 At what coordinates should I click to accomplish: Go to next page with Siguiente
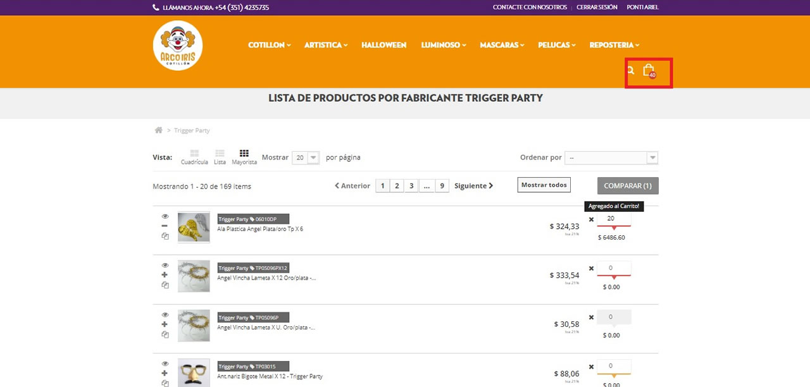click(474, 186)
